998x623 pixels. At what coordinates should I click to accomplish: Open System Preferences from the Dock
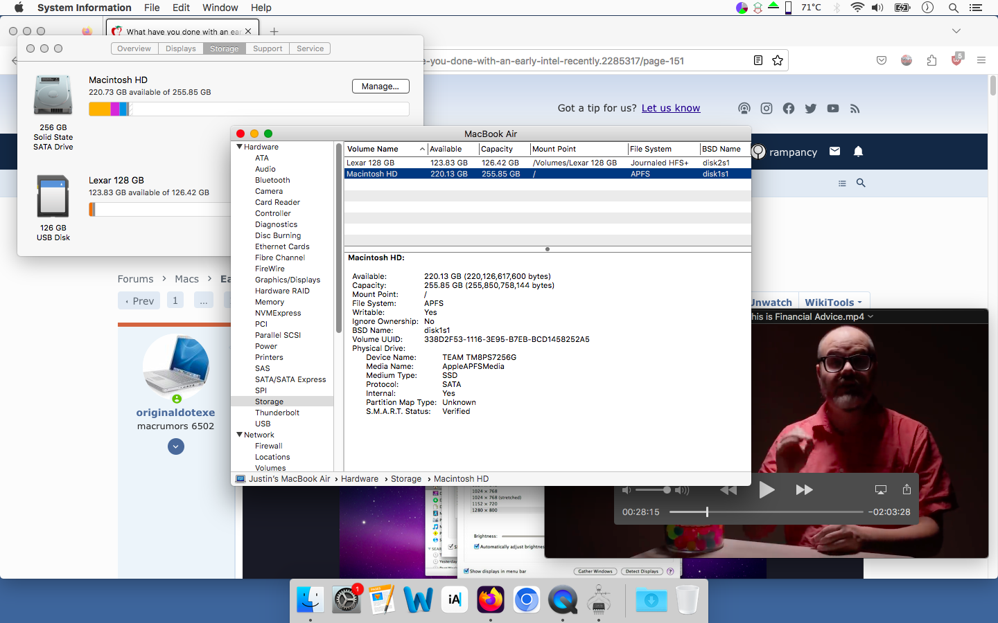click(x=346, y=599)
